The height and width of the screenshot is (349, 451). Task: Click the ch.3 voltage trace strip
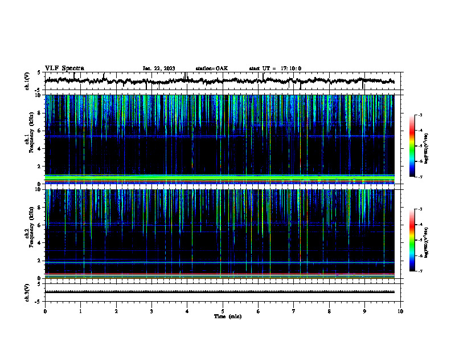tap(219, 292)
